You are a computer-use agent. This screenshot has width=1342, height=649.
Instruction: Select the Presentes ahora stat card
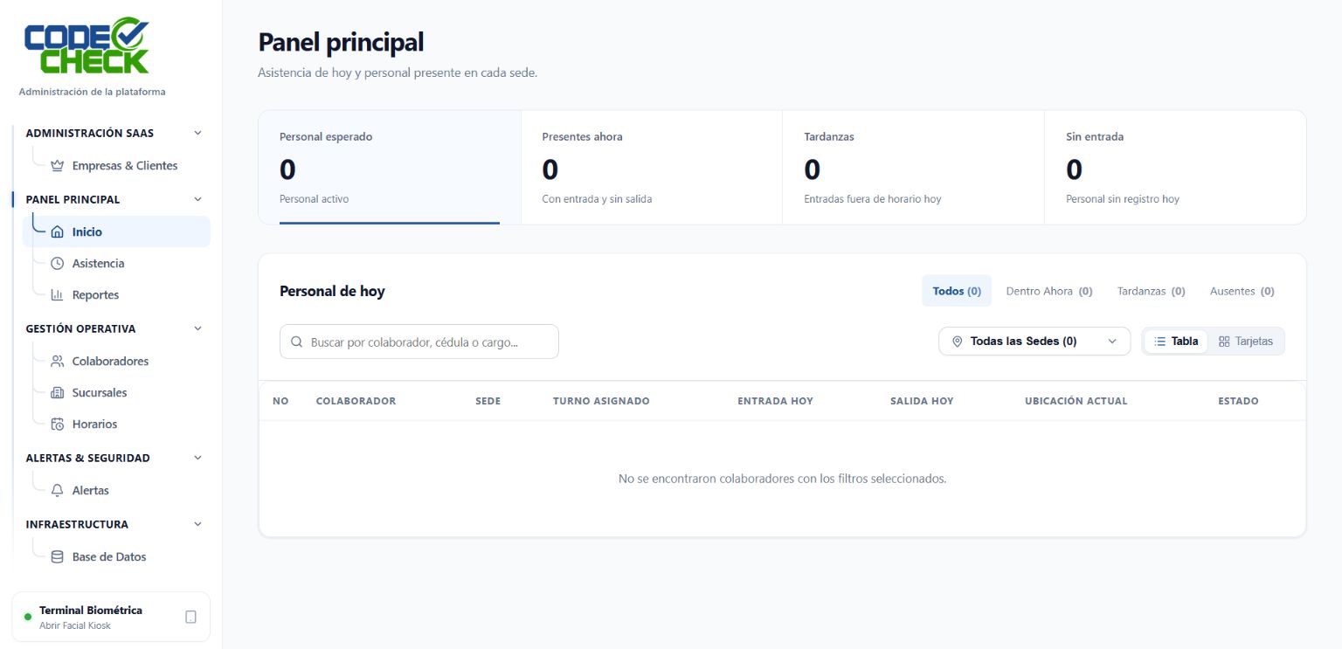[652, 168]
